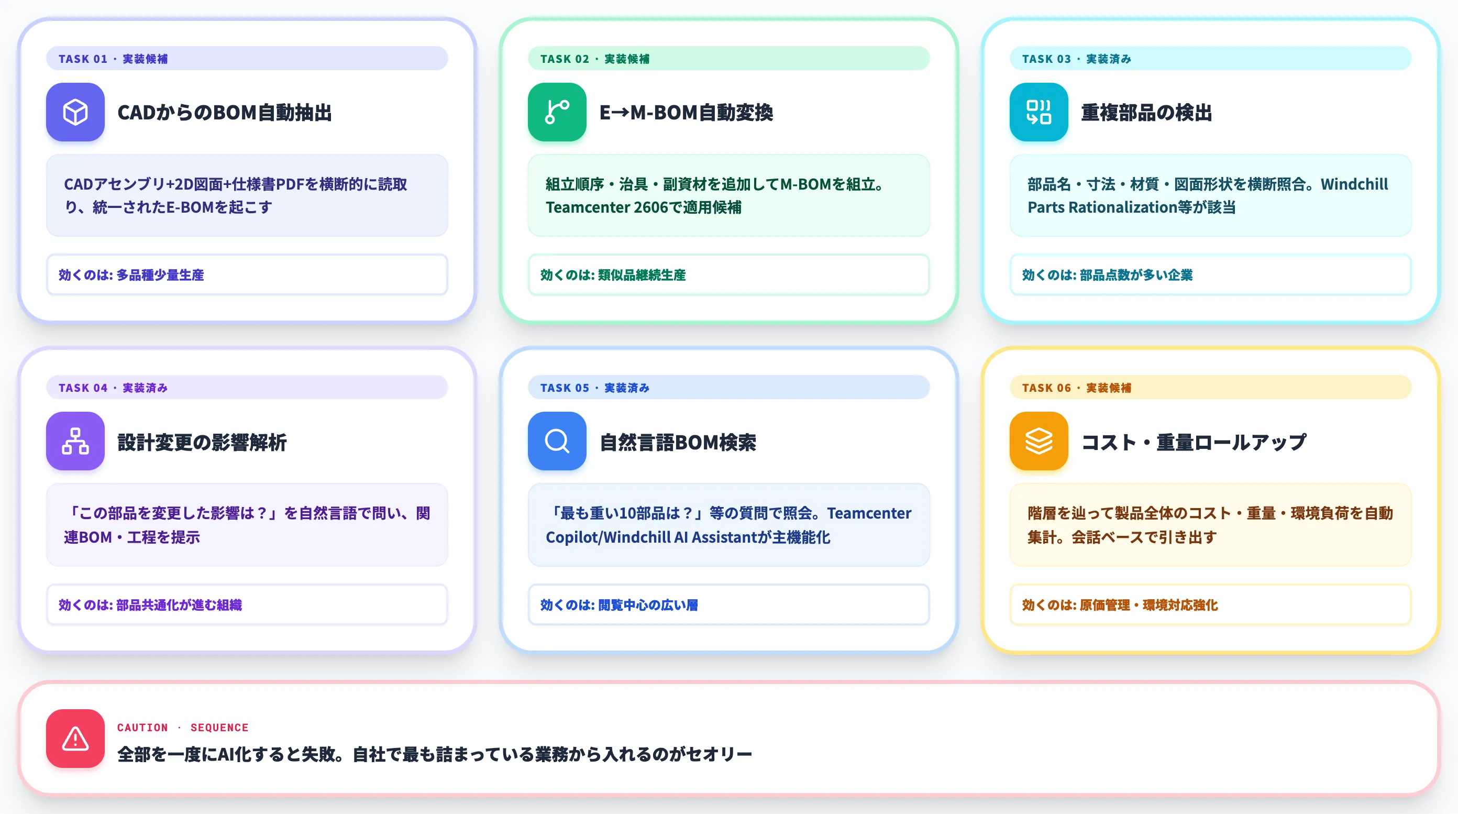Click the heading コスト・重量ロールアップ

pos(1194,442)
